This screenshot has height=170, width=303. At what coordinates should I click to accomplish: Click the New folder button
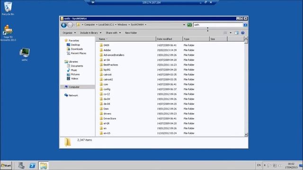131,33
